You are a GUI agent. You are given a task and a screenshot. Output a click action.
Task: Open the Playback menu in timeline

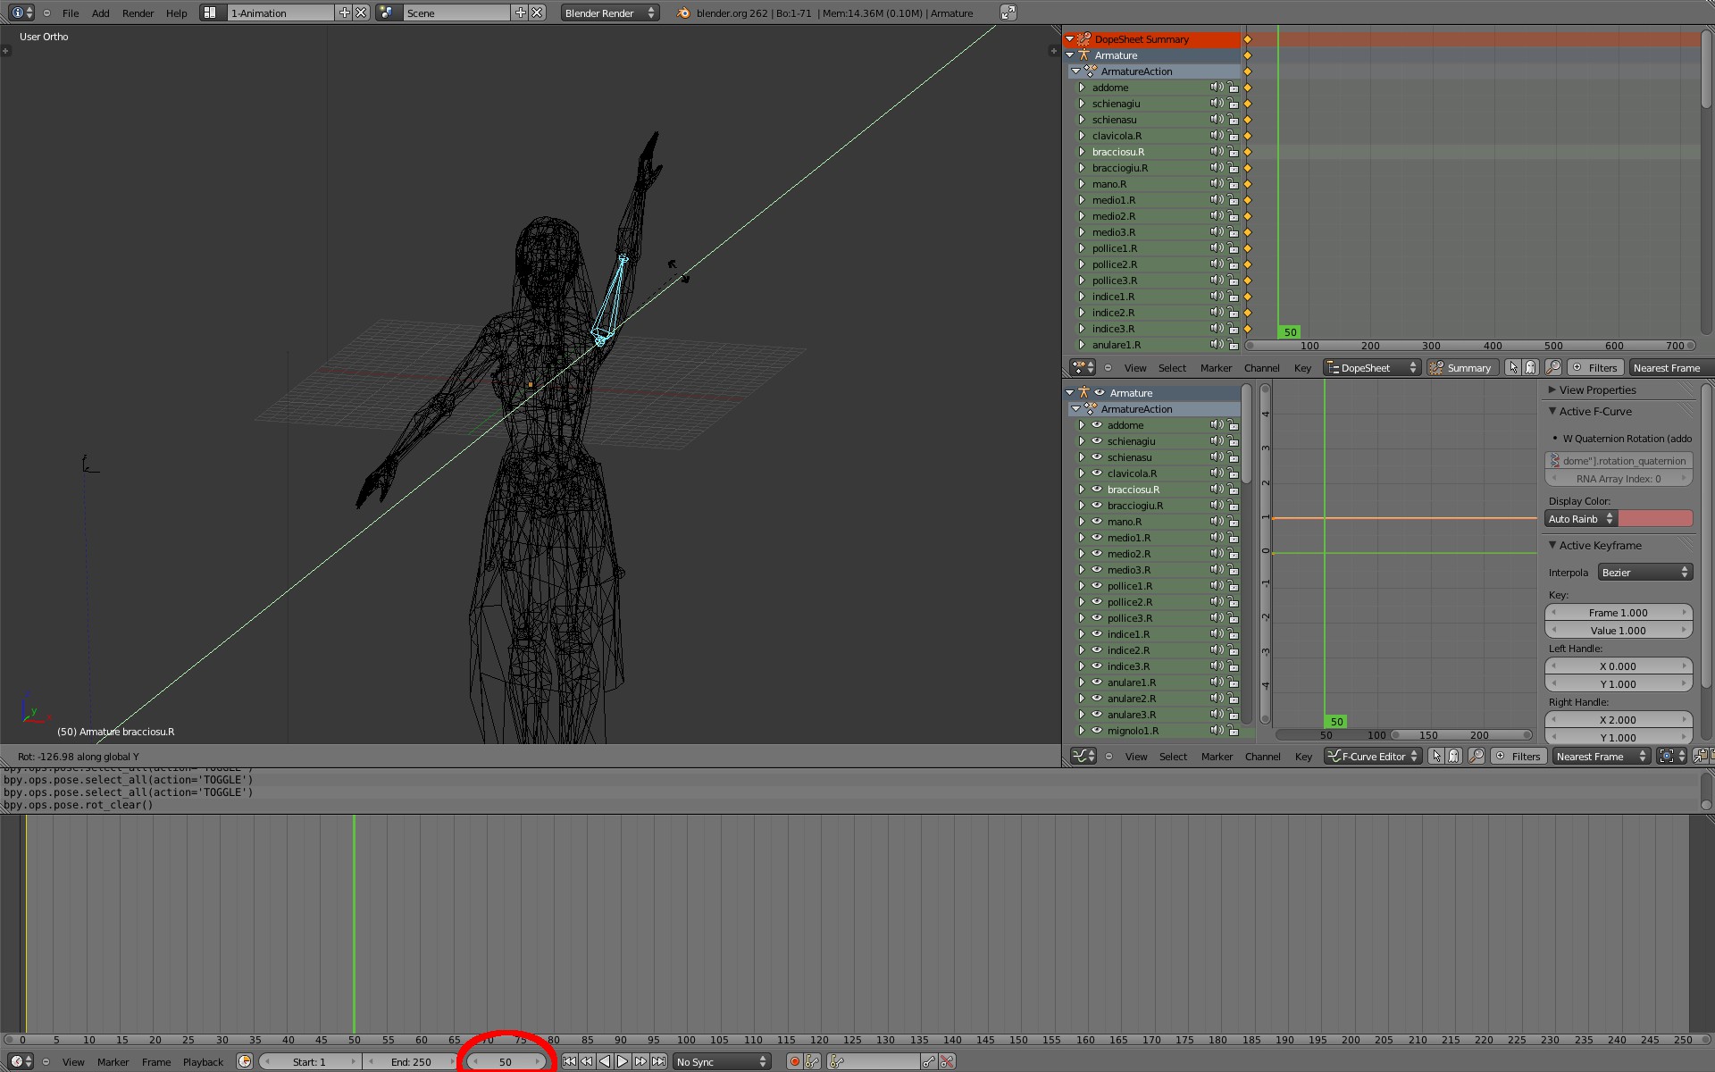click(203, 1062)
